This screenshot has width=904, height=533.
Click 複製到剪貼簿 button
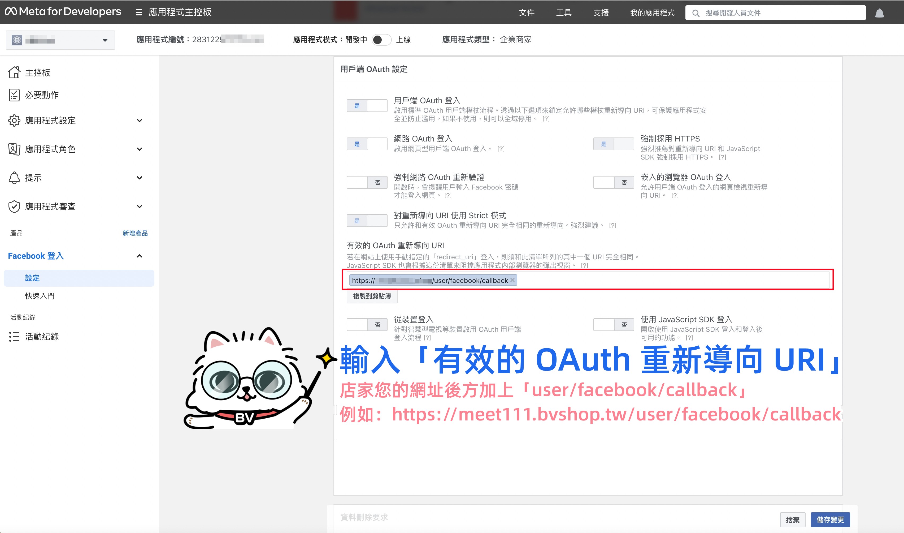coord(372,296)
